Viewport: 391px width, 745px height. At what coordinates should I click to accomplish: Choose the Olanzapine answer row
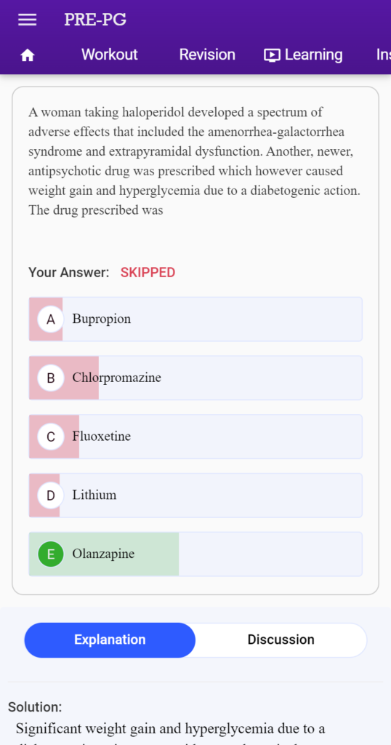[195, 554]
